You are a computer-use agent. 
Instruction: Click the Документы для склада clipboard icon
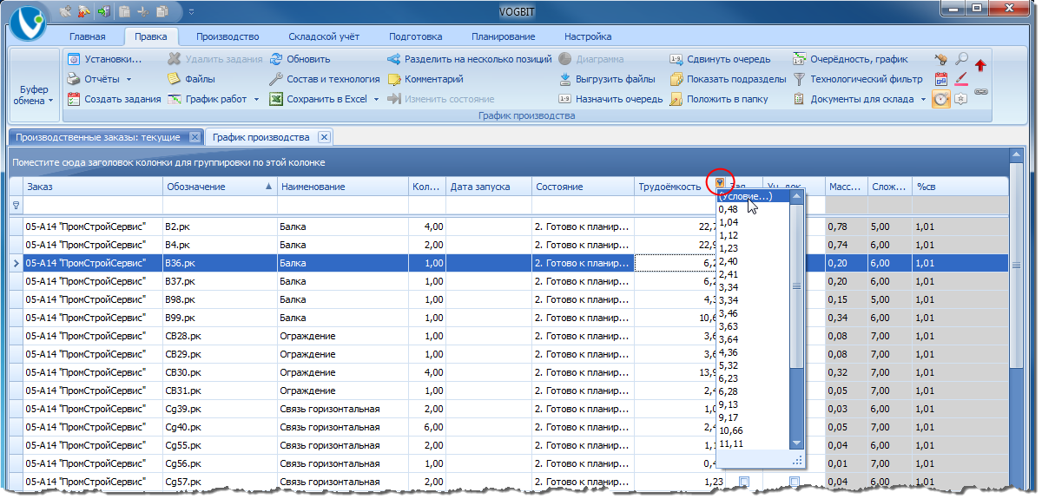(x=800, y=100)
